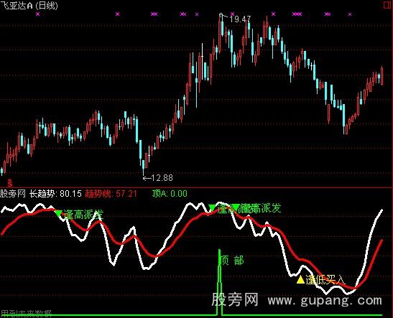
Task: Click the green 顶A spike line
Action: 220,282
